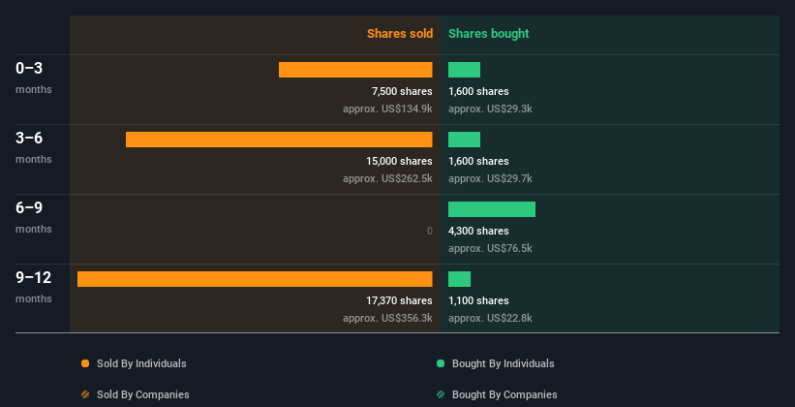
Task: Click the orange sold bar for 0–3 months
Action: (x=355, y=70)
